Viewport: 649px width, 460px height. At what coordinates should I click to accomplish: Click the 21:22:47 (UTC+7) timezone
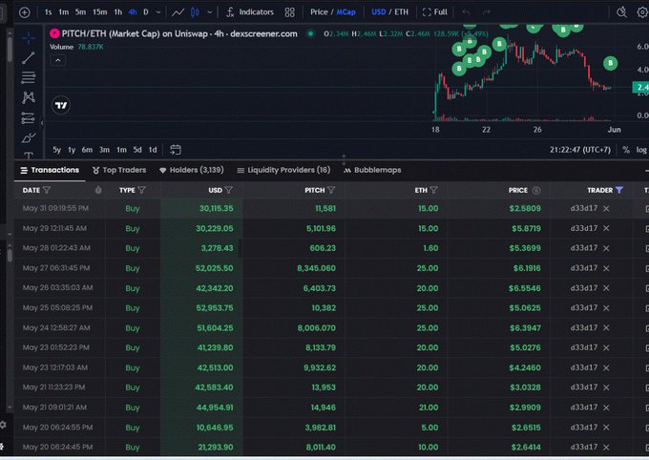coord(580,150)
